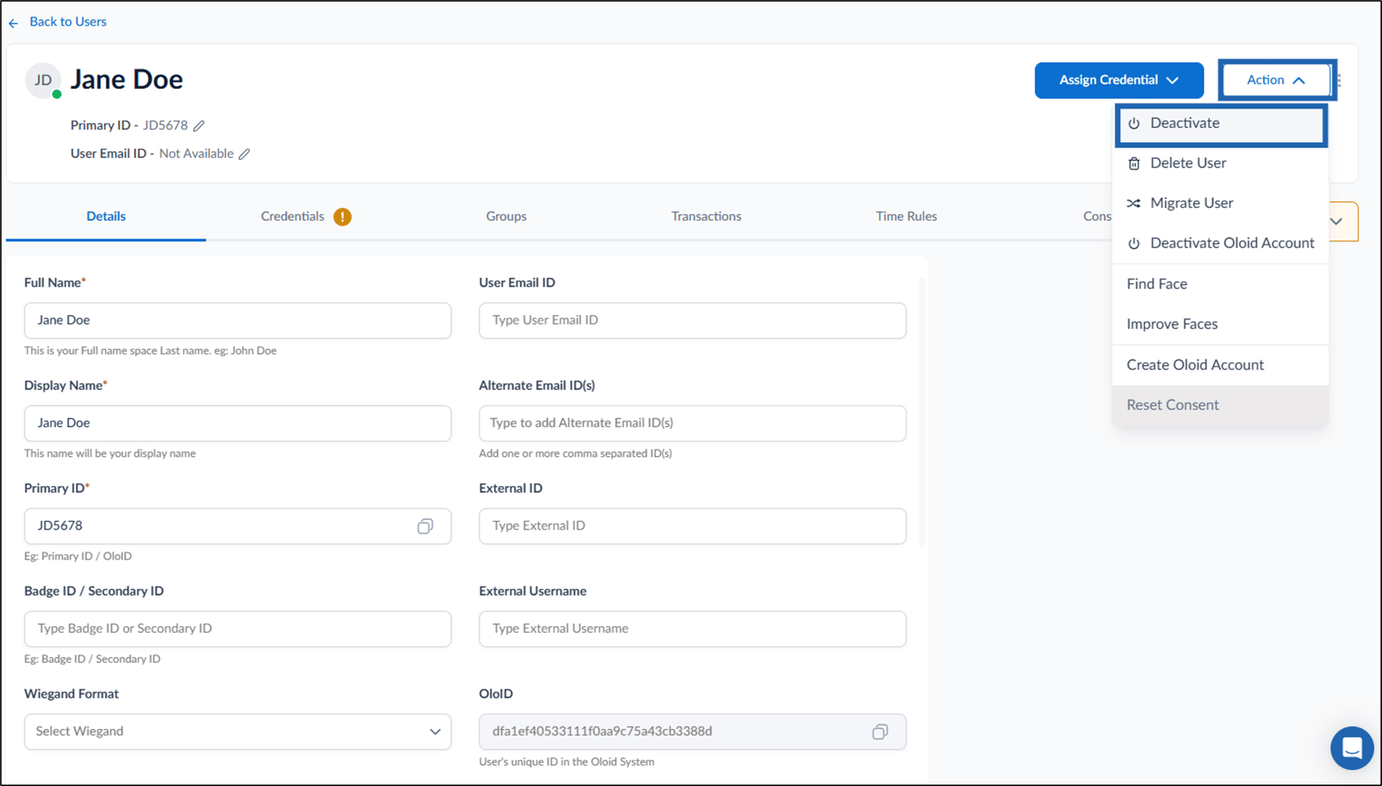The image size is (1382, 786).
Task: Click the edit pencil next to User Email ID
Action: [244, 154]
